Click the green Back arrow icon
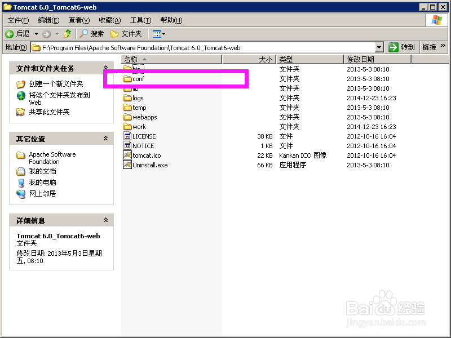The height and width of the screenshot is (338, 451). (x=10, y=34)
